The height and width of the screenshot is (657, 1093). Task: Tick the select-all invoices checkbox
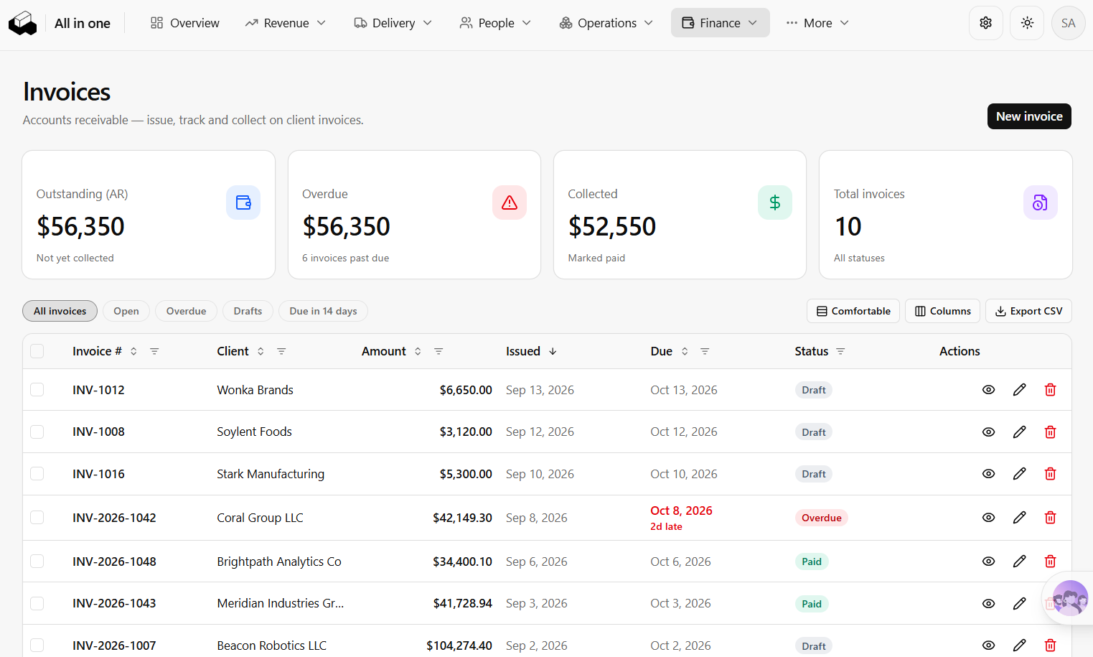[x=37, y=351]
